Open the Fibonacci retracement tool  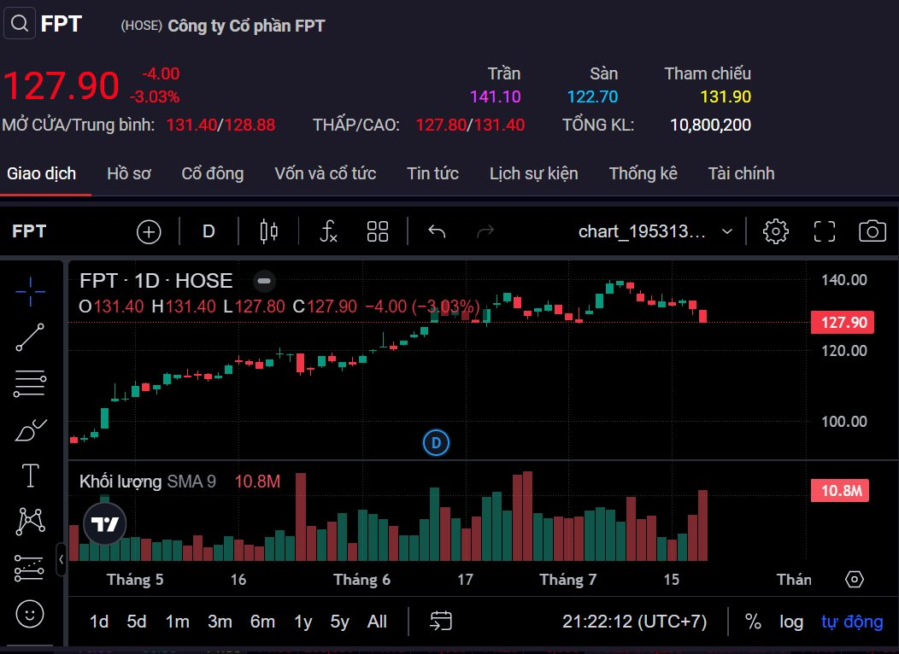[x=29, y=382]
